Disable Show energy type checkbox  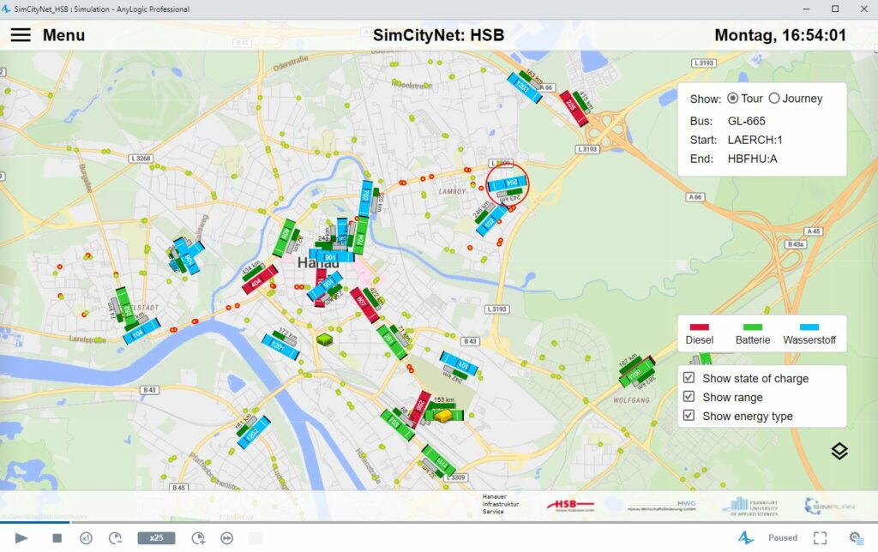pos(689,416)
